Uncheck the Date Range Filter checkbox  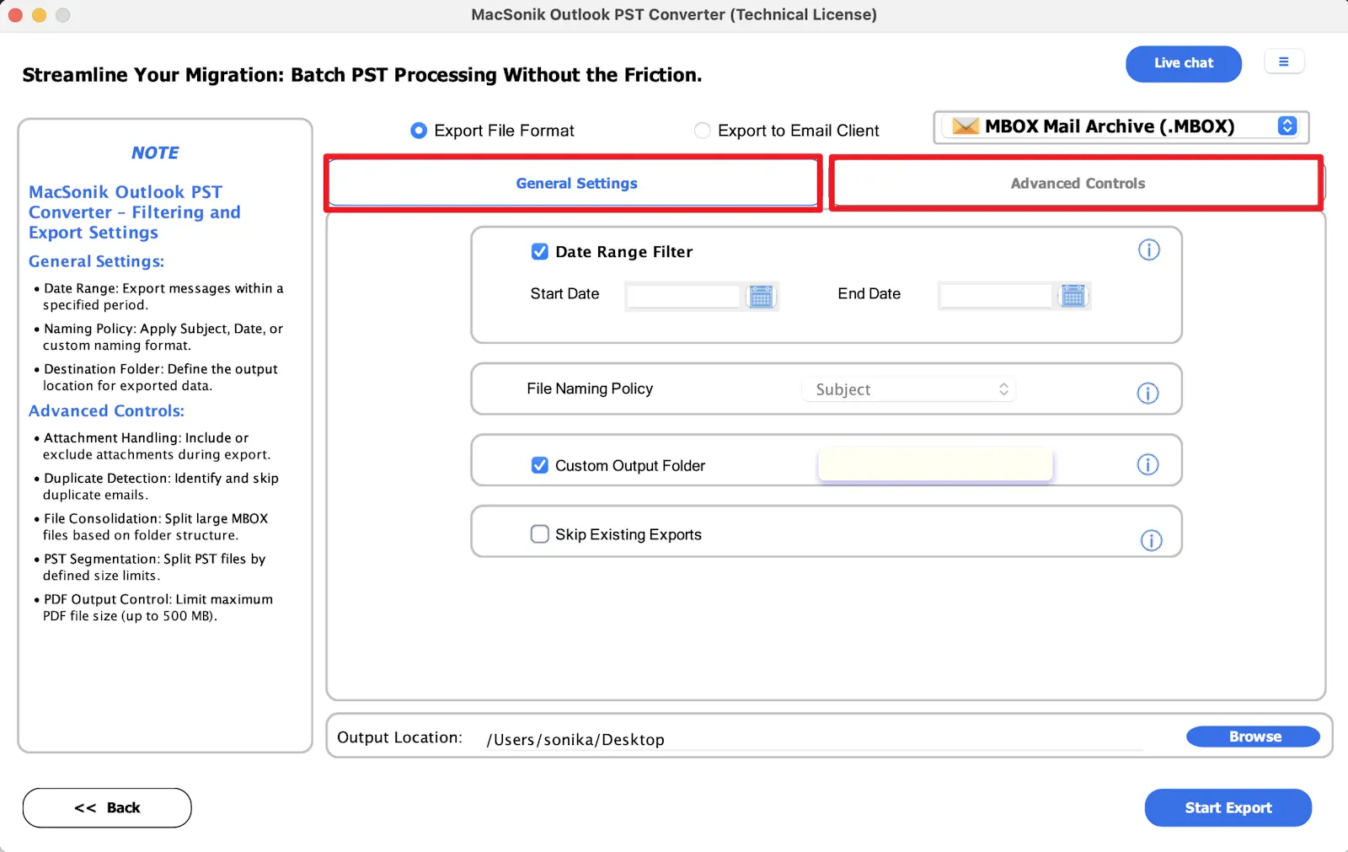click(x=540, y=251)
